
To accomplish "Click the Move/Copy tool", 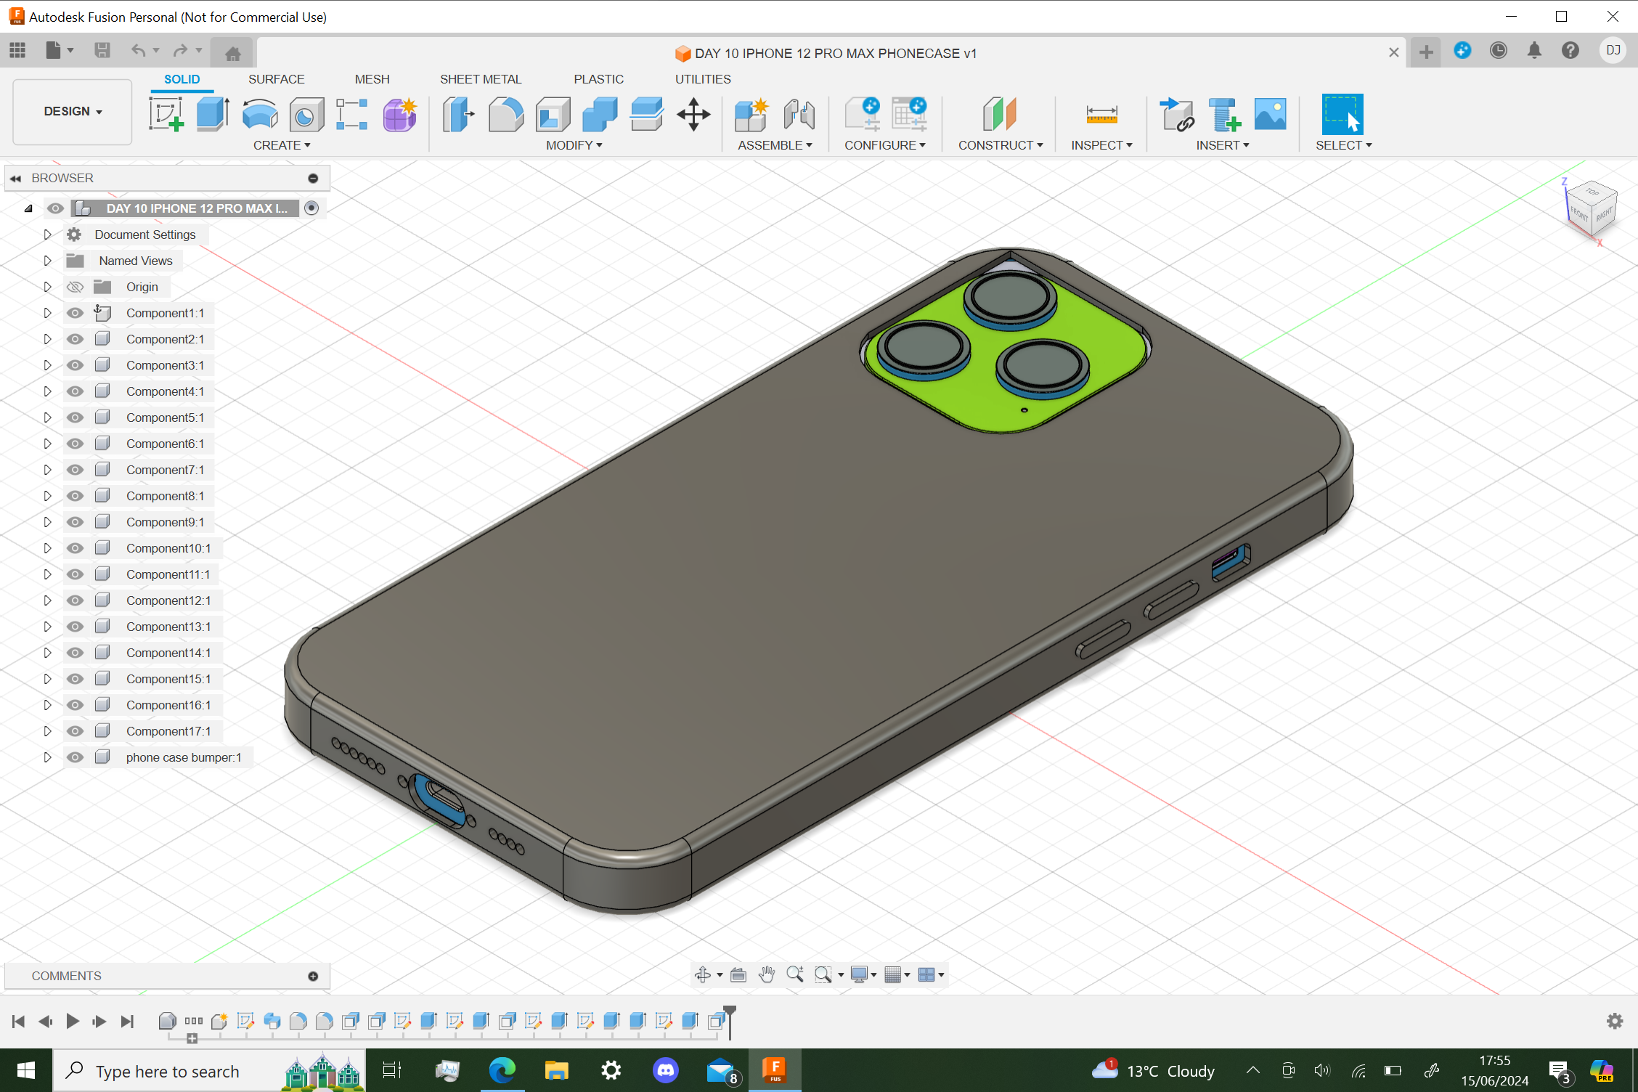I will pos(693,115).
